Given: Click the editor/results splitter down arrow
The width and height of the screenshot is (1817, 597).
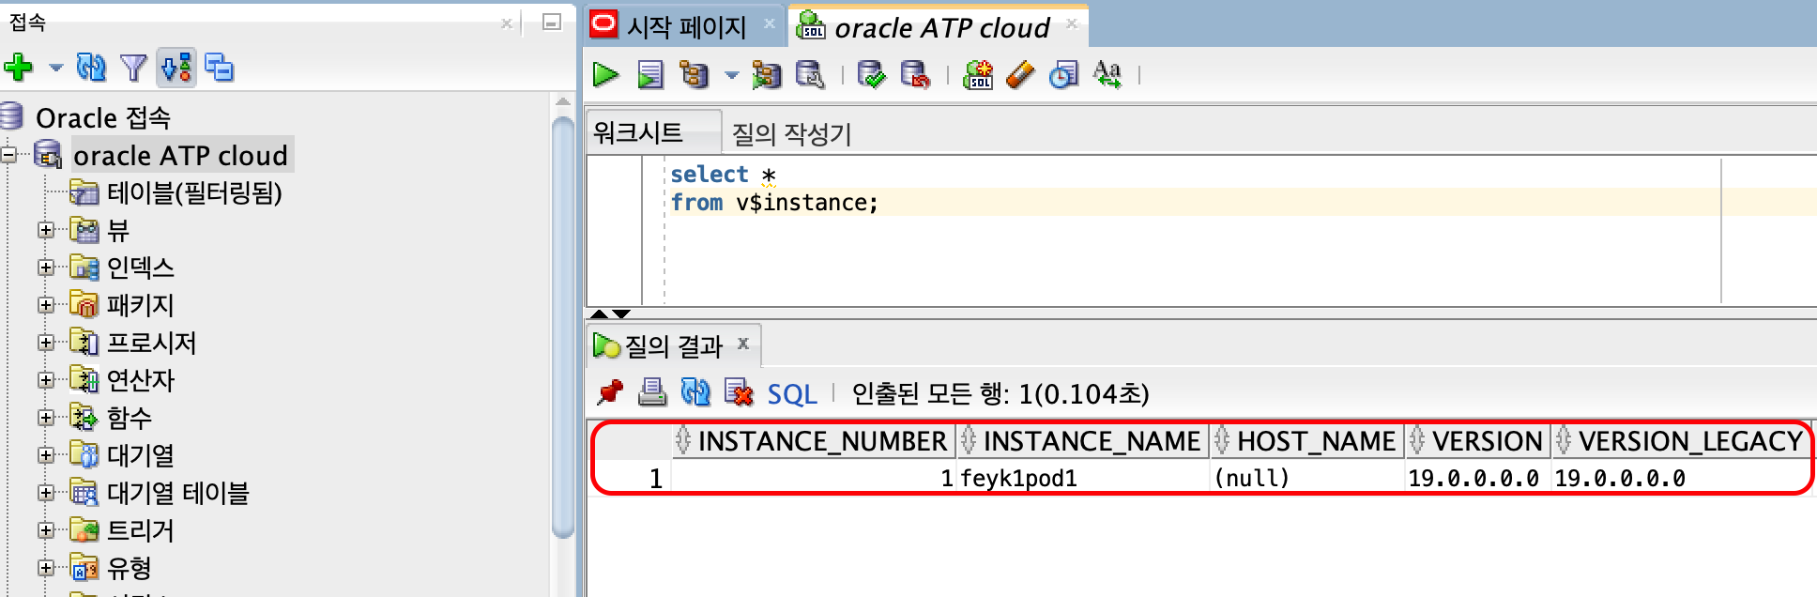Looking at the screenshot, I should coord(621,314).
